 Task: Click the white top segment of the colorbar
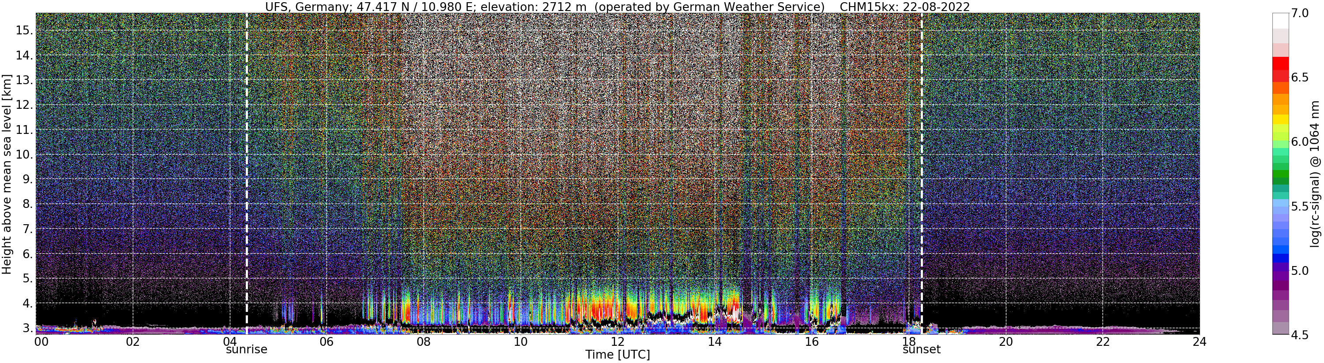pyautogui.click(x=1280, y=21)
